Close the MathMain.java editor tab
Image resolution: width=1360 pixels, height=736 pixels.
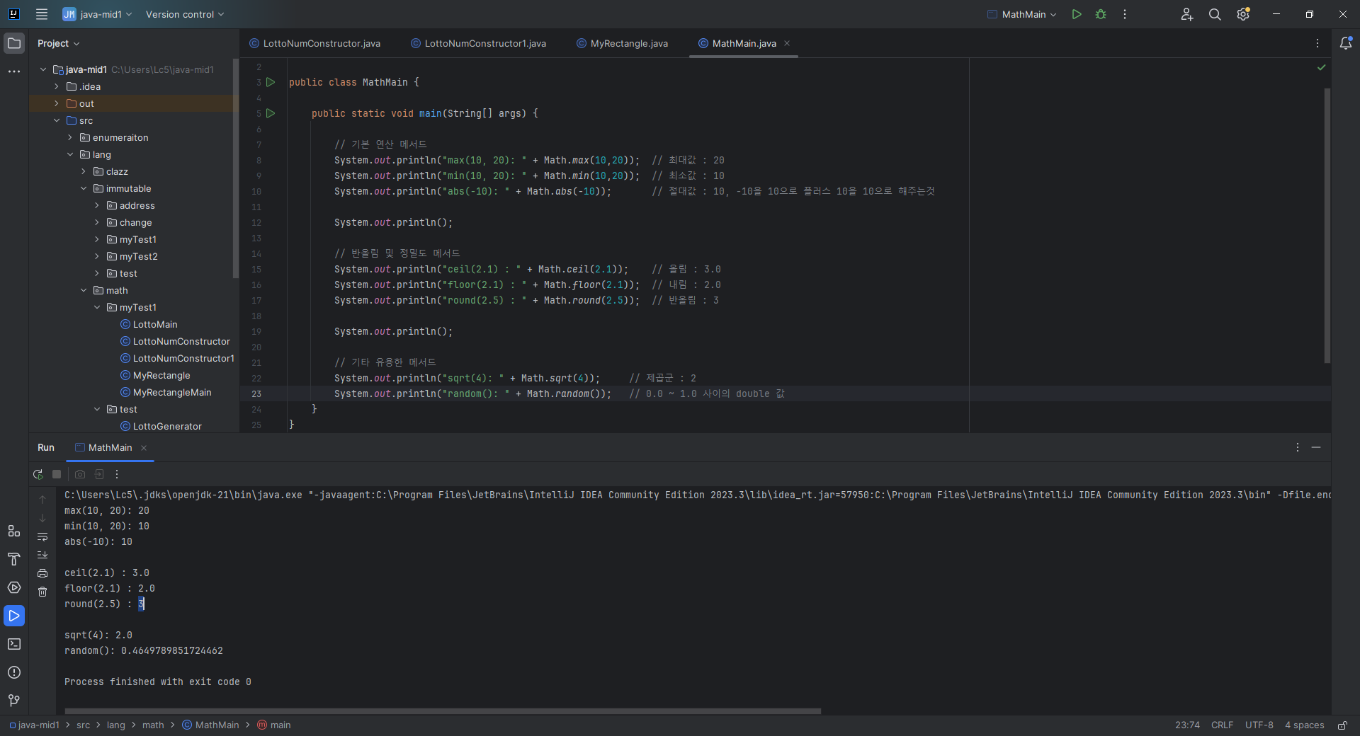[787, 43]
